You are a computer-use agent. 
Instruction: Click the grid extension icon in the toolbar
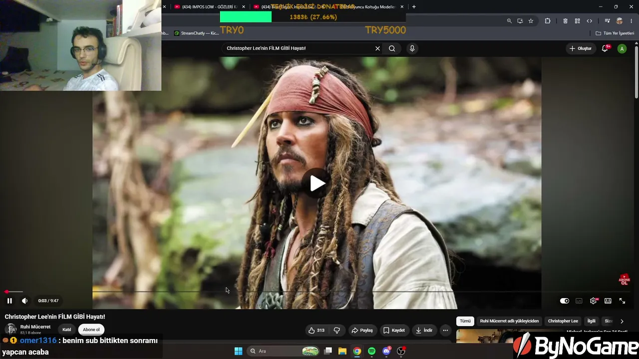tap(577, 21)
